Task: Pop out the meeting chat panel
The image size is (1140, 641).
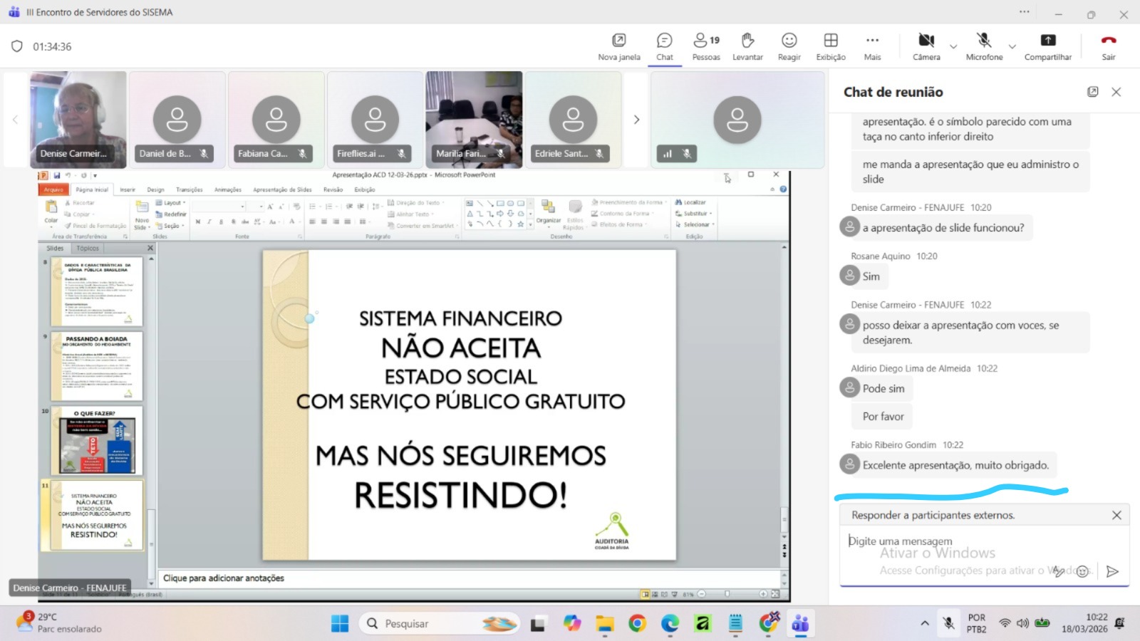Action: tap(1092, 92)
